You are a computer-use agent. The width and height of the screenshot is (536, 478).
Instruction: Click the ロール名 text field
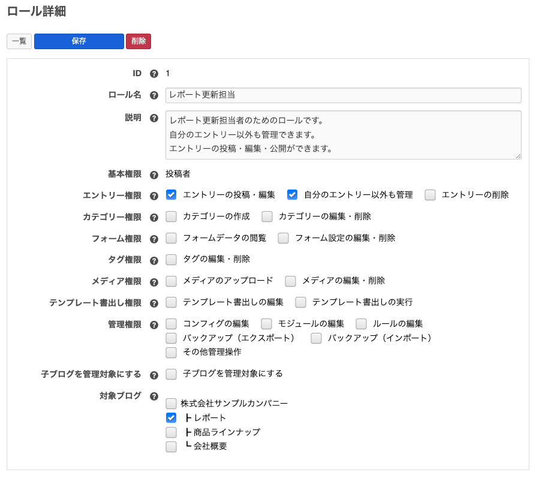343,95
